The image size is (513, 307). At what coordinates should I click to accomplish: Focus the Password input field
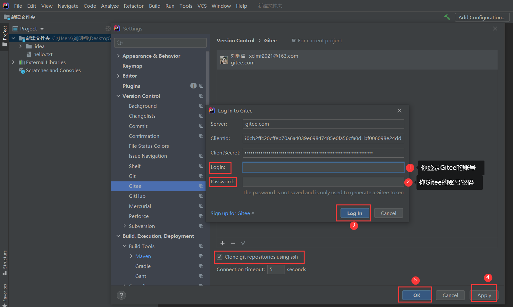[x=323, y=182]
